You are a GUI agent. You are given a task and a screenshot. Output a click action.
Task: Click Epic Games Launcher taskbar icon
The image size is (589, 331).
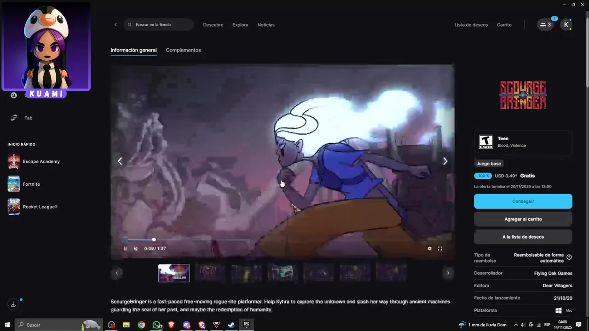247,325
